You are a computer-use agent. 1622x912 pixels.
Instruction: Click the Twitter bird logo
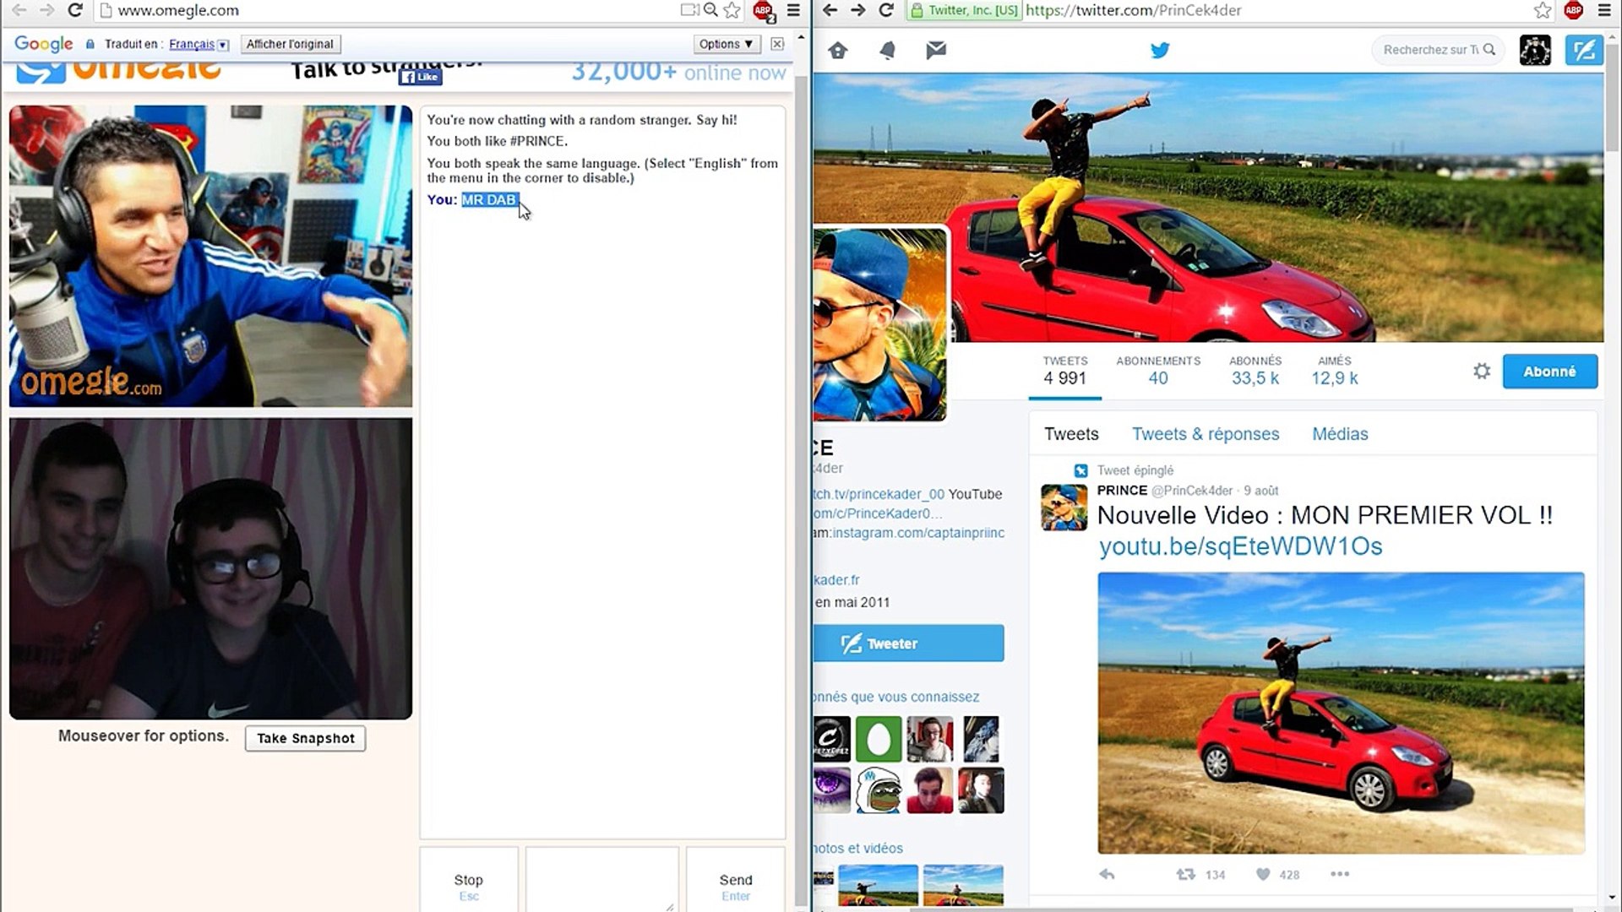[1160, 51]
